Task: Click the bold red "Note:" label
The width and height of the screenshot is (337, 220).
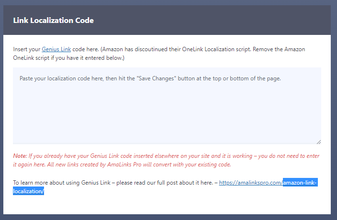Action: (x=20, y=156)
